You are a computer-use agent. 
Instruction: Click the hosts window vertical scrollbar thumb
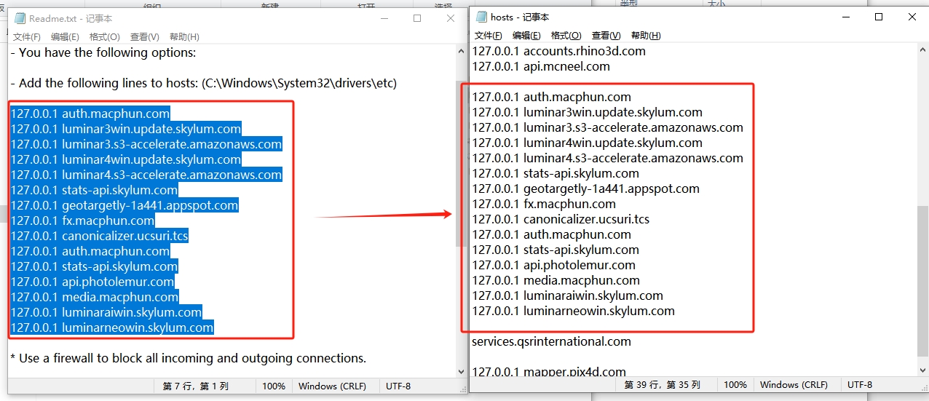(x=922, y=280)
